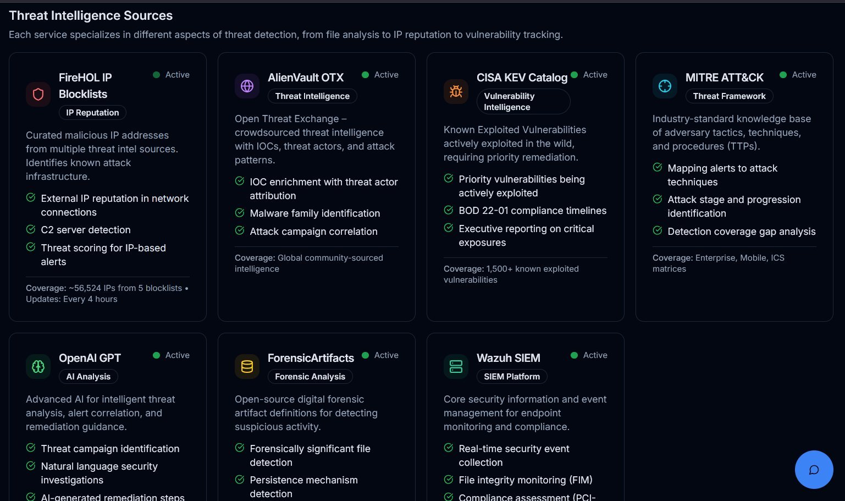Click the Vulnerability Intelligence label

[523, 101]
